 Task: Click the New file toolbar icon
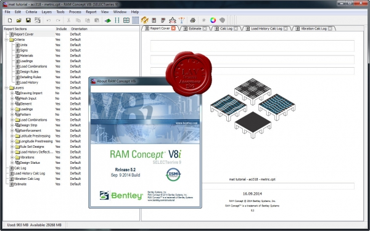pyautogui.click(x=10, y=20)
